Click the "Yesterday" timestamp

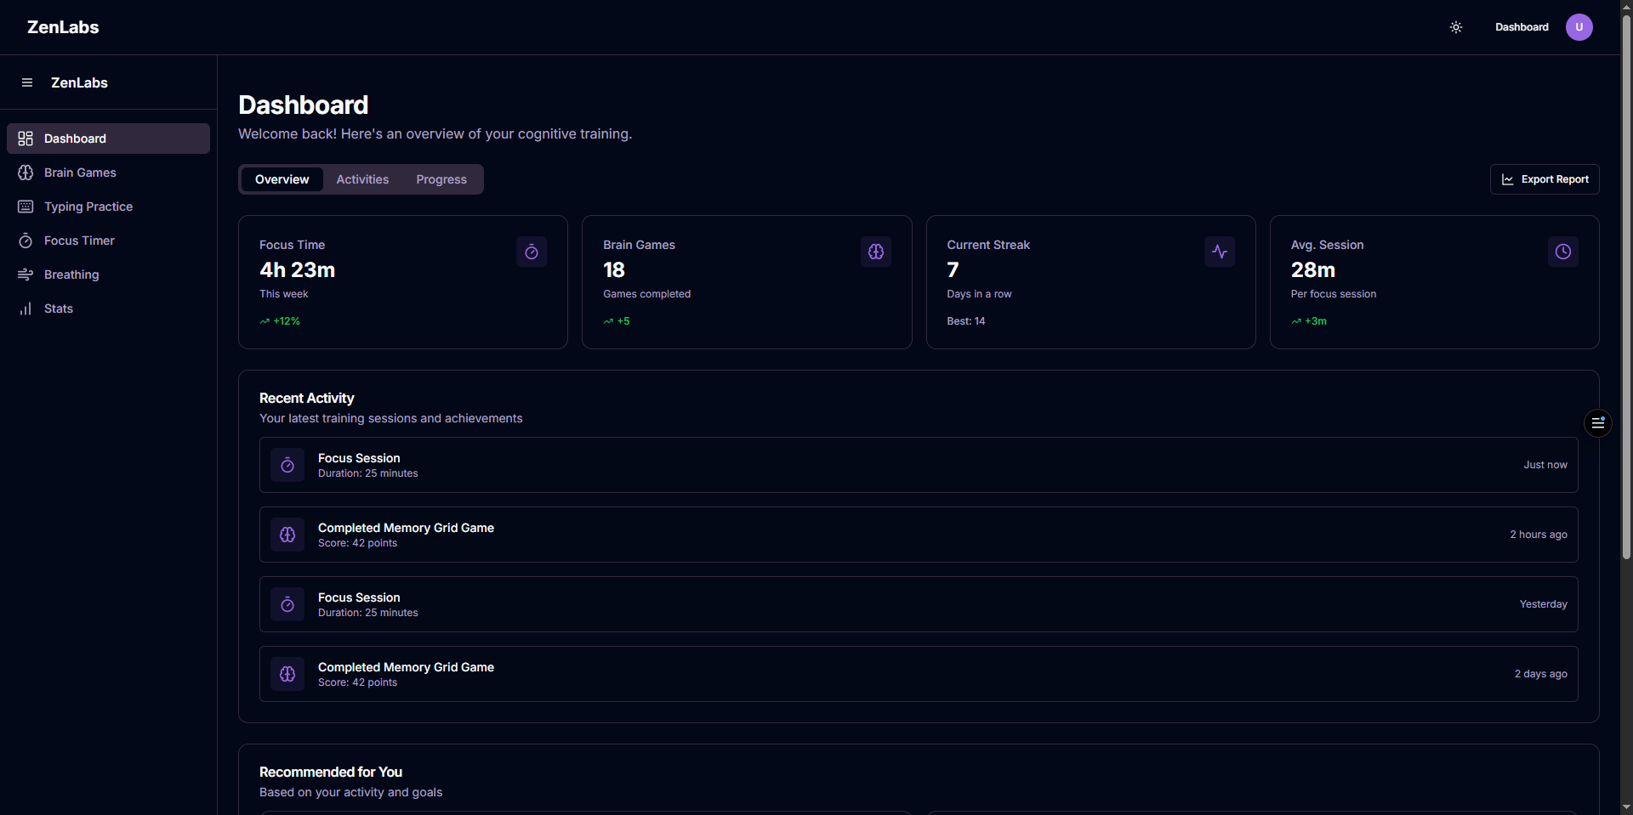(x=1544, y=604)
